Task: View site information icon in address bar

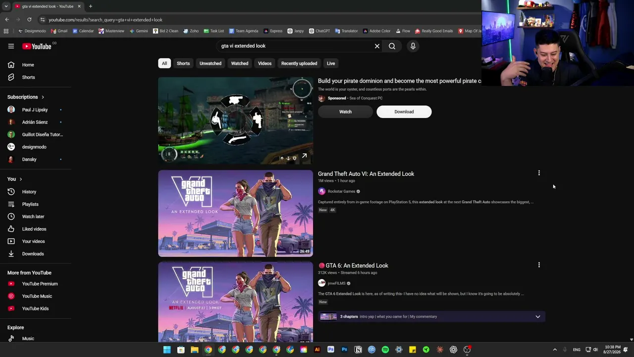Action: pos(43,20)
